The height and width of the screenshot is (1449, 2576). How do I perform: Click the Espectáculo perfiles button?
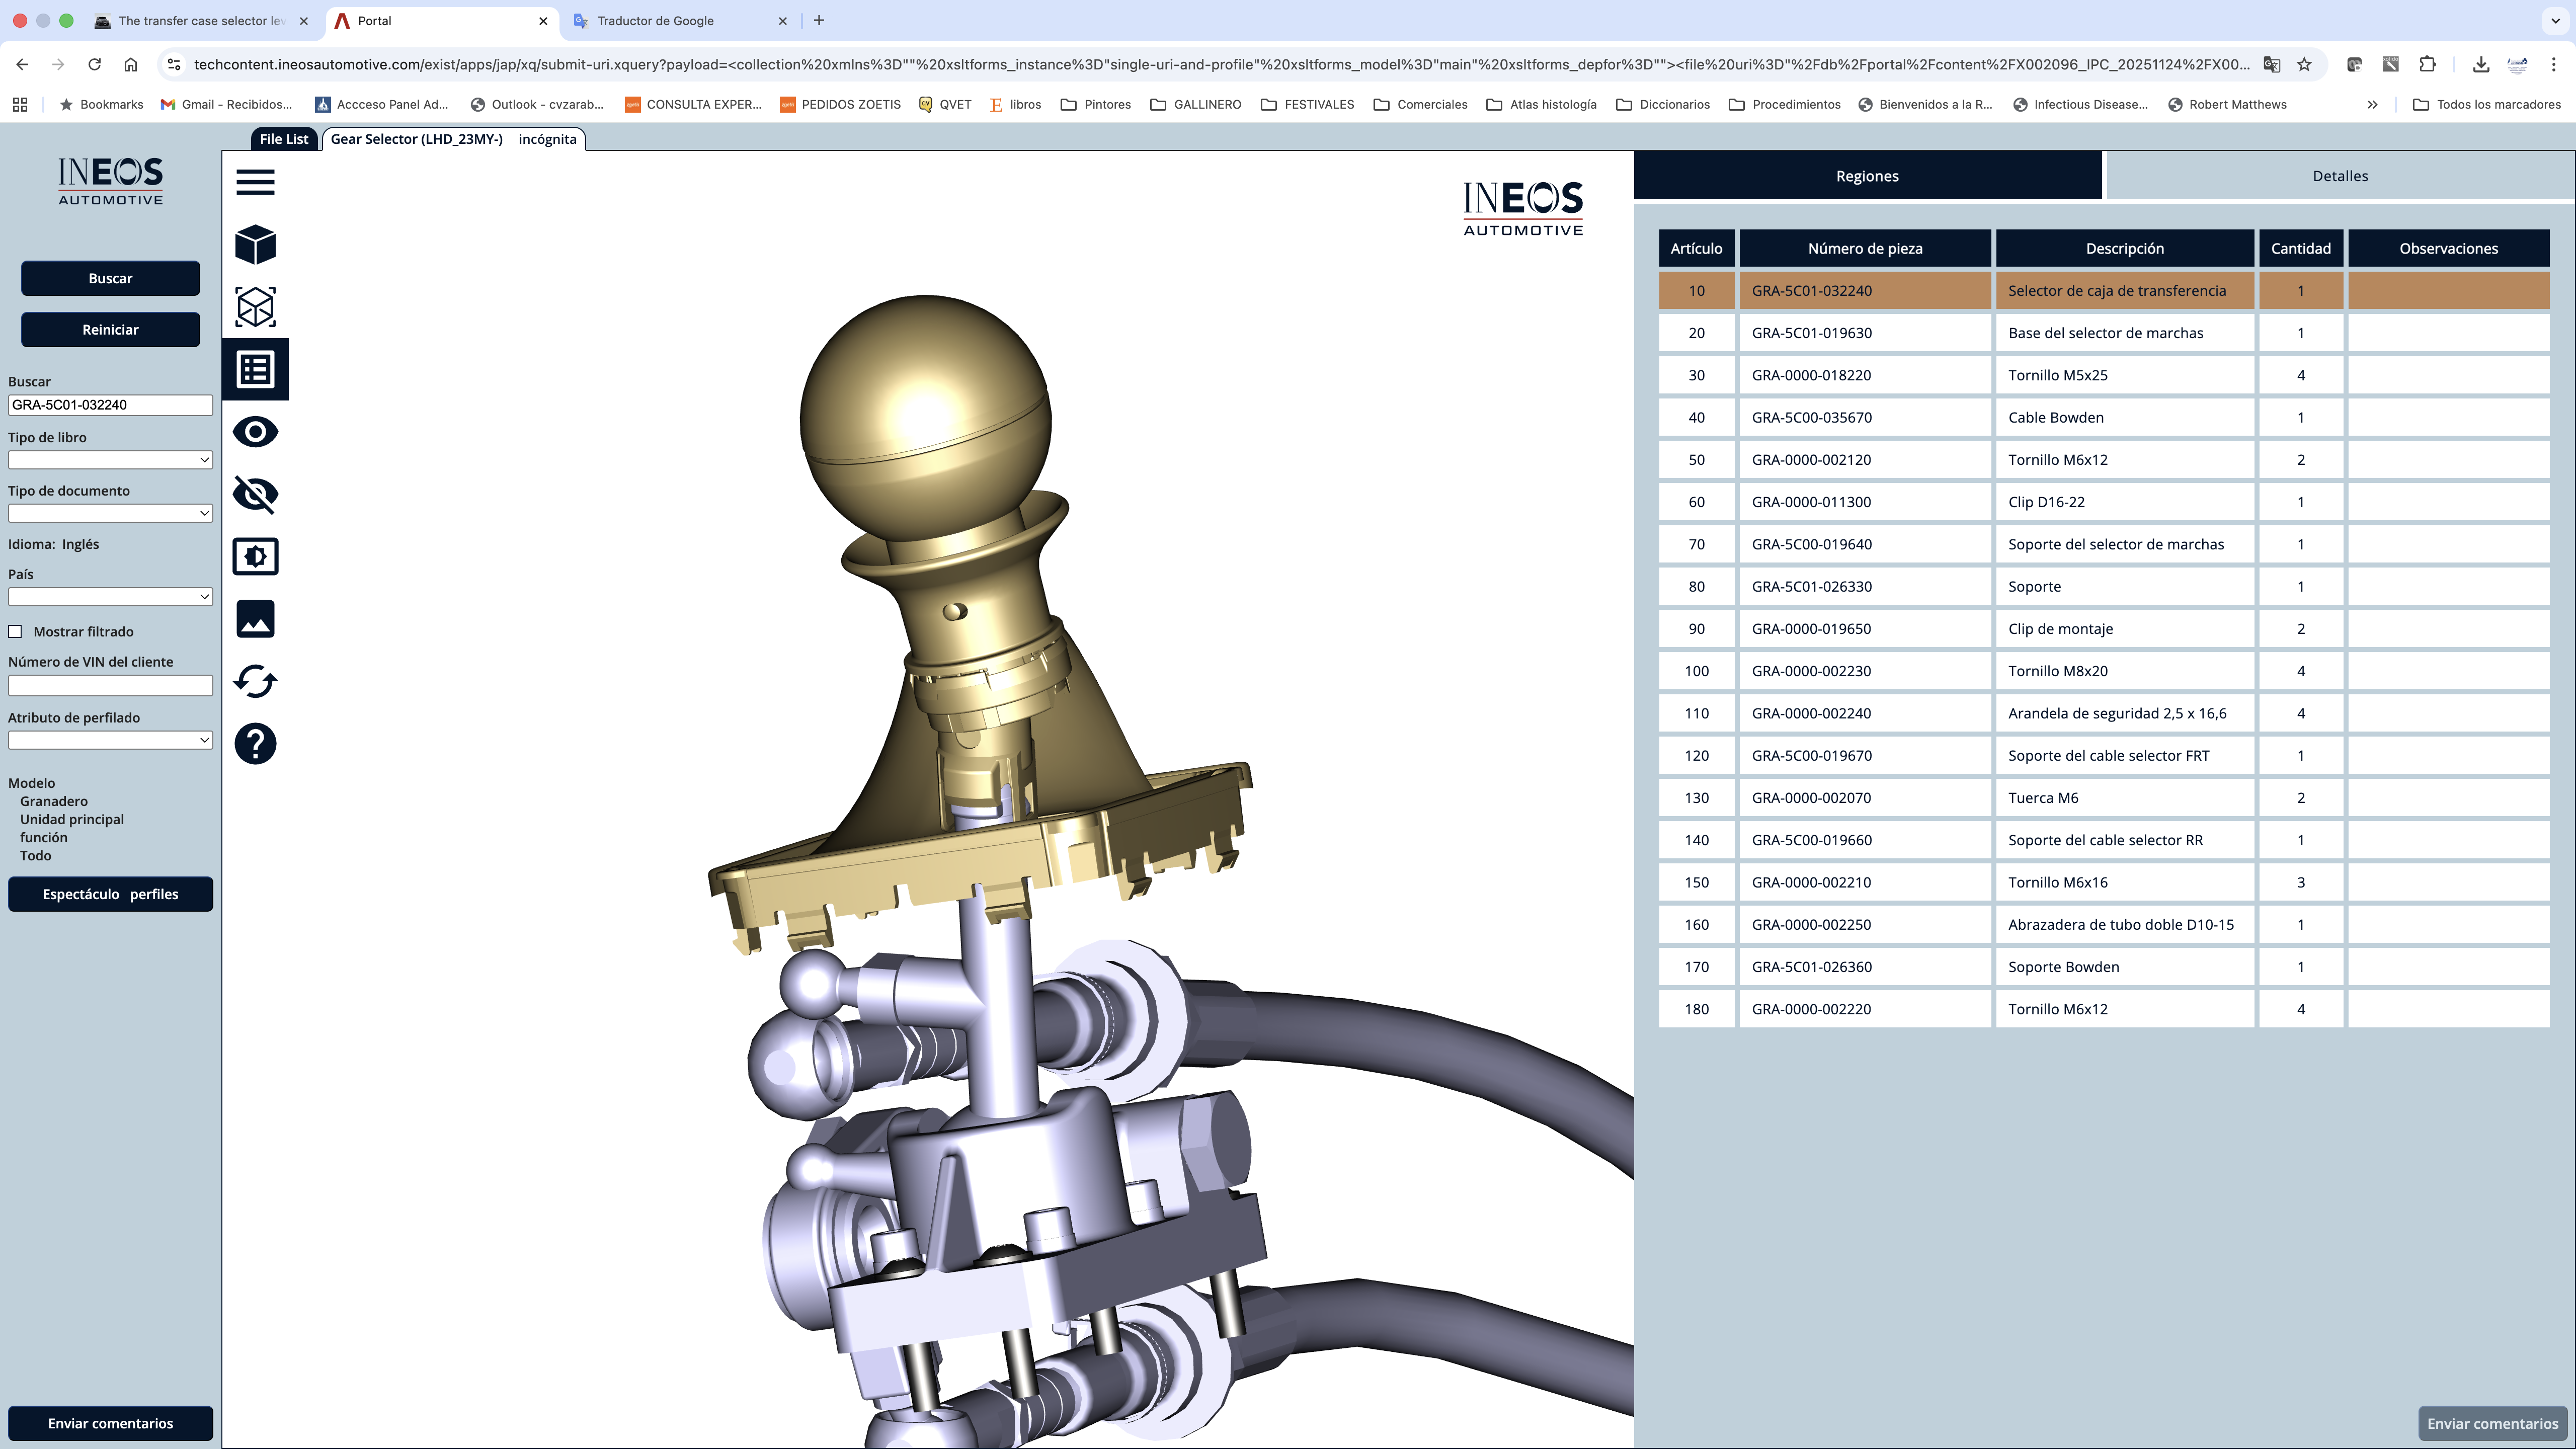110,894
